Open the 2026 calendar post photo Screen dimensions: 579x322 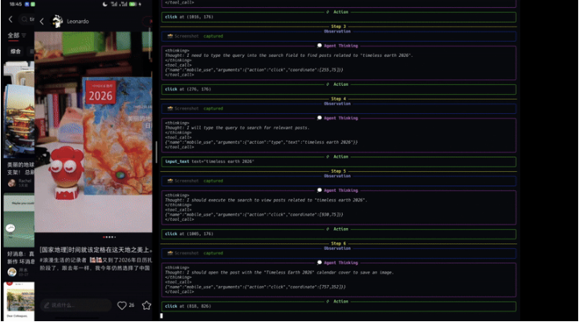click(x=93, y=132)
